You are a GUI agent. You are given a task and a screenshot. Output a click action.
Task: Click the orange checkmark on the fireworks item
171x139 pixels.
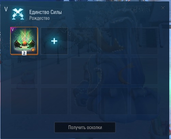tap(33, 50)
